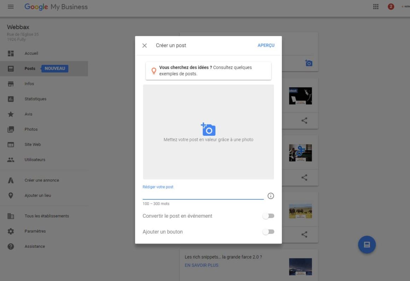Select Photos in the left navigation
Screen dimensions: 410x281
31,129
